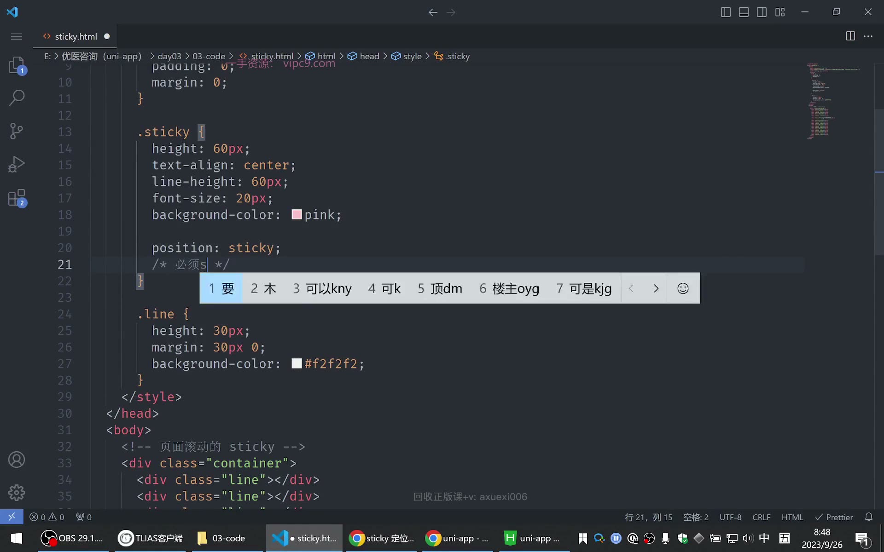Image resolution: width=884 pixels, height=552 pixels.
Task: Choose IME candidate 3 可以kny
Action: pos(322,288)
